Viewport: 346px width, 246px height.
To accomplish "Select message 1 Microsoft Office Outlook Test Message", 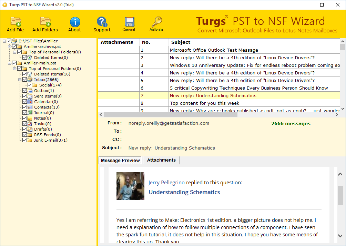I will tap(219, 50).
